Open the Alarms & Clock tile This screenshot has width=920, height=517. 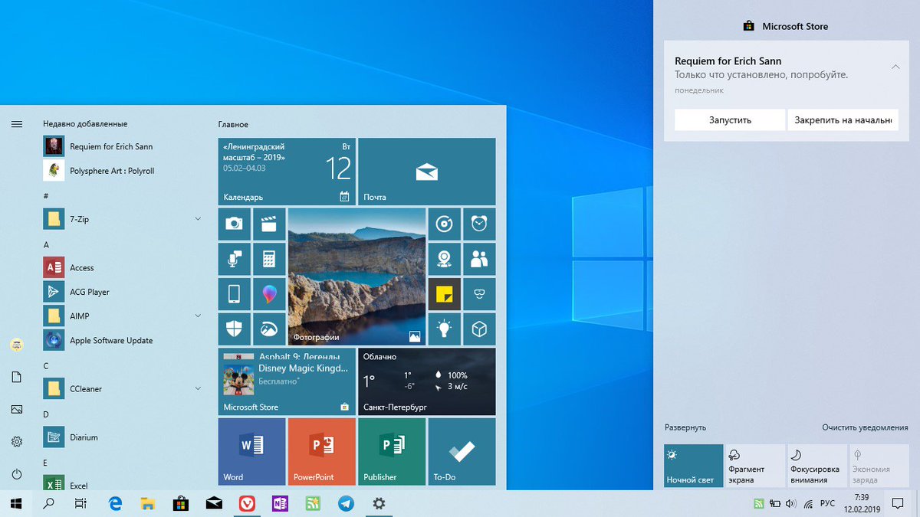479,224
